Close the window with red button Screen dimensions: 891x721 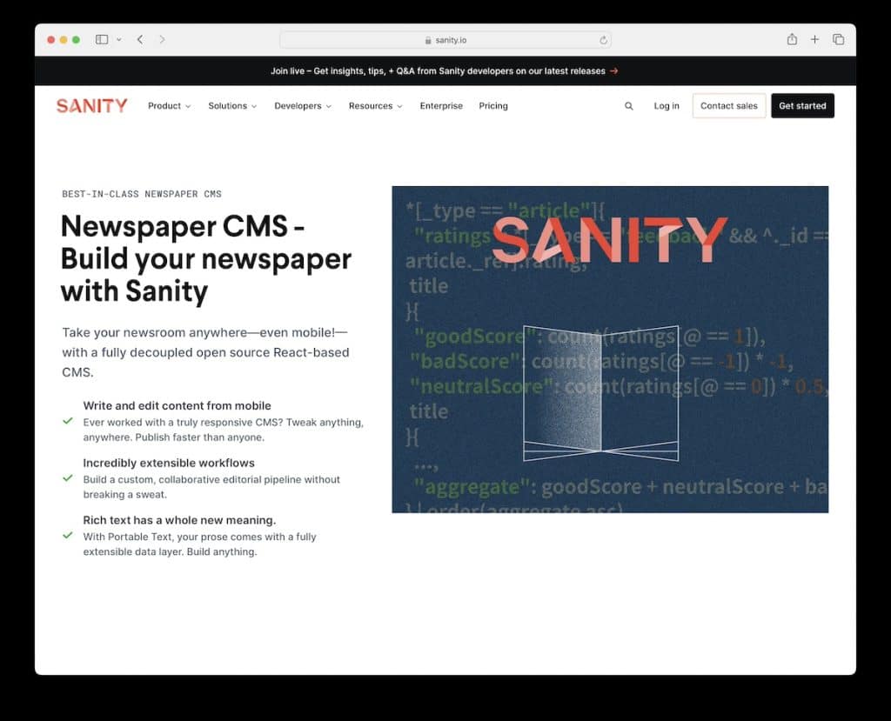51,40
